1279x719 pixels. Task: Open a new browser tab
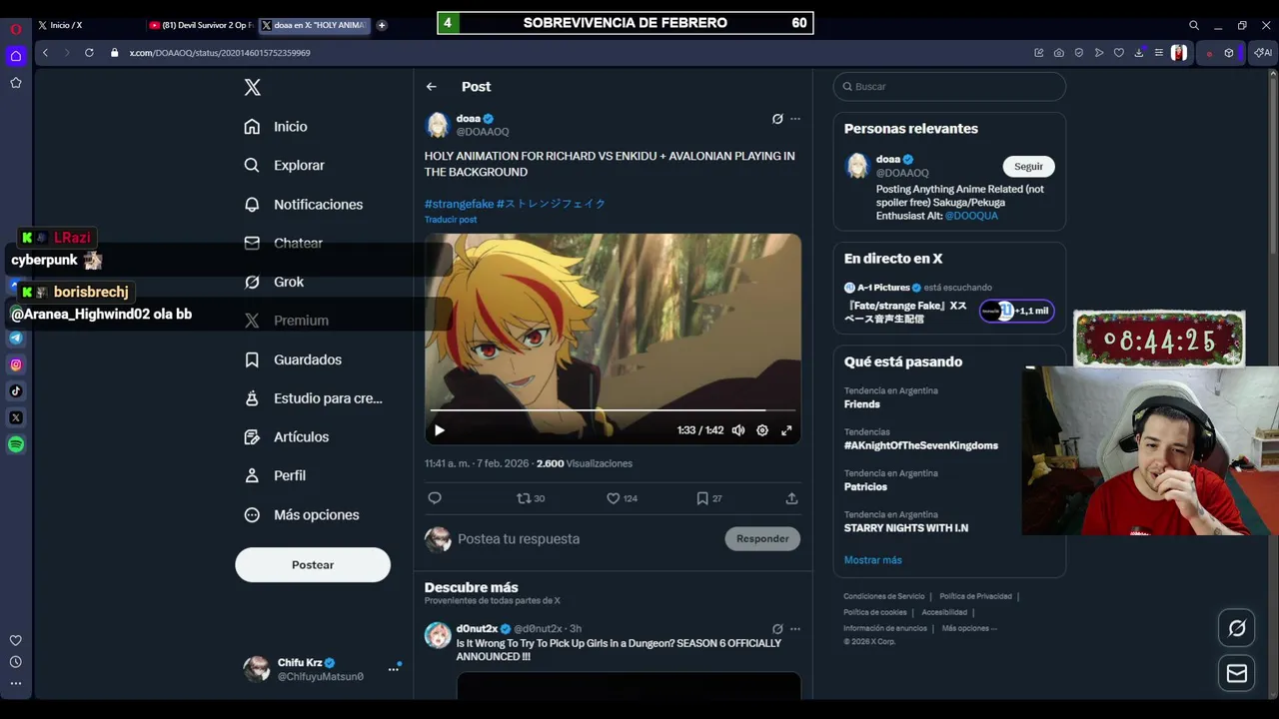[x=382, y=25]
